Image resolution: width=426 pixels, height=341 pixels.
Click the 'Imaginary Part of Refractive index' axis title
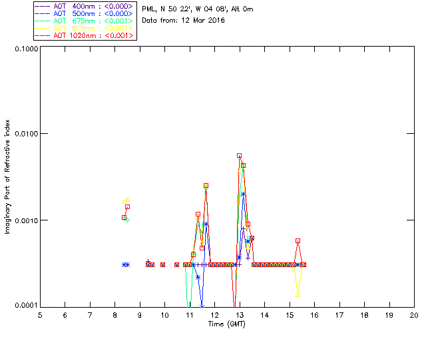pos(7,176)
